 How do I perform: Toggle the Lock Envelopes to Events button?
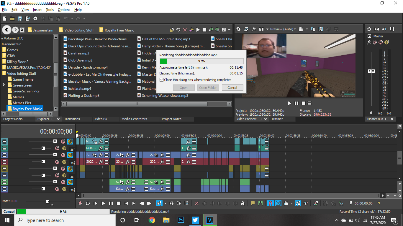point(298,203)
